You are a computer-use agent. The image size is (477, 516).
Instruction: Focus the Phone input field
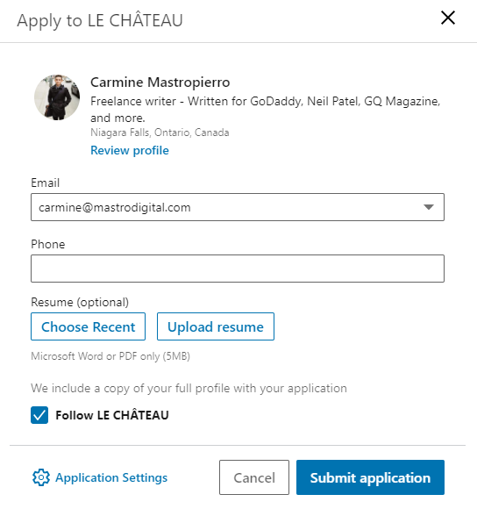[x=238, y=269]
